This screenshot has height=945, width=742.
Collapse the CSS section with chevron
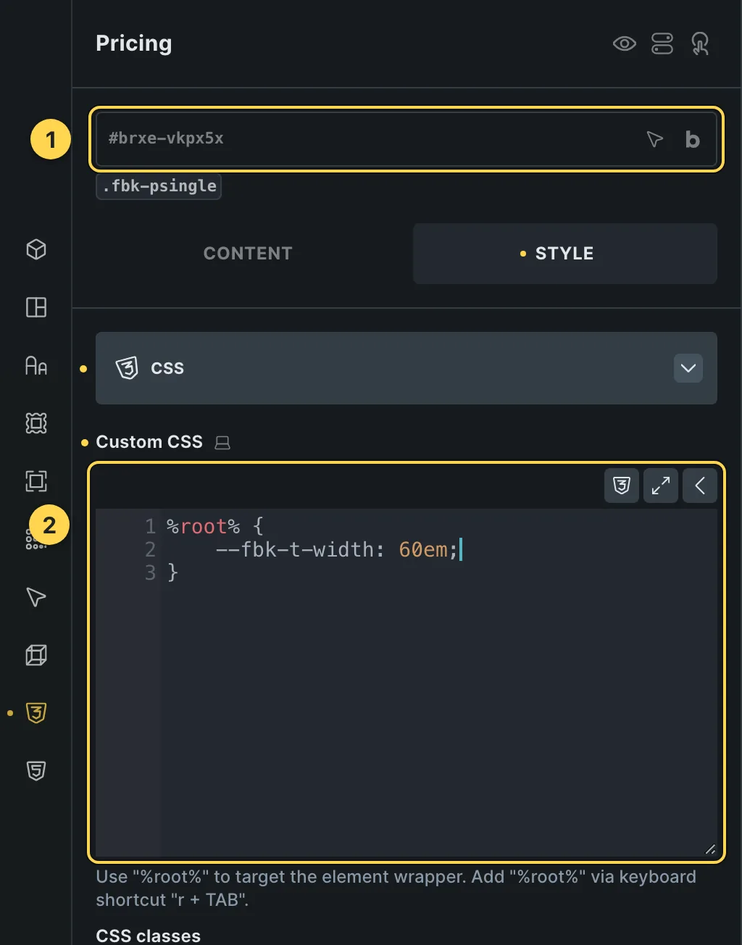tap(688, 368)
